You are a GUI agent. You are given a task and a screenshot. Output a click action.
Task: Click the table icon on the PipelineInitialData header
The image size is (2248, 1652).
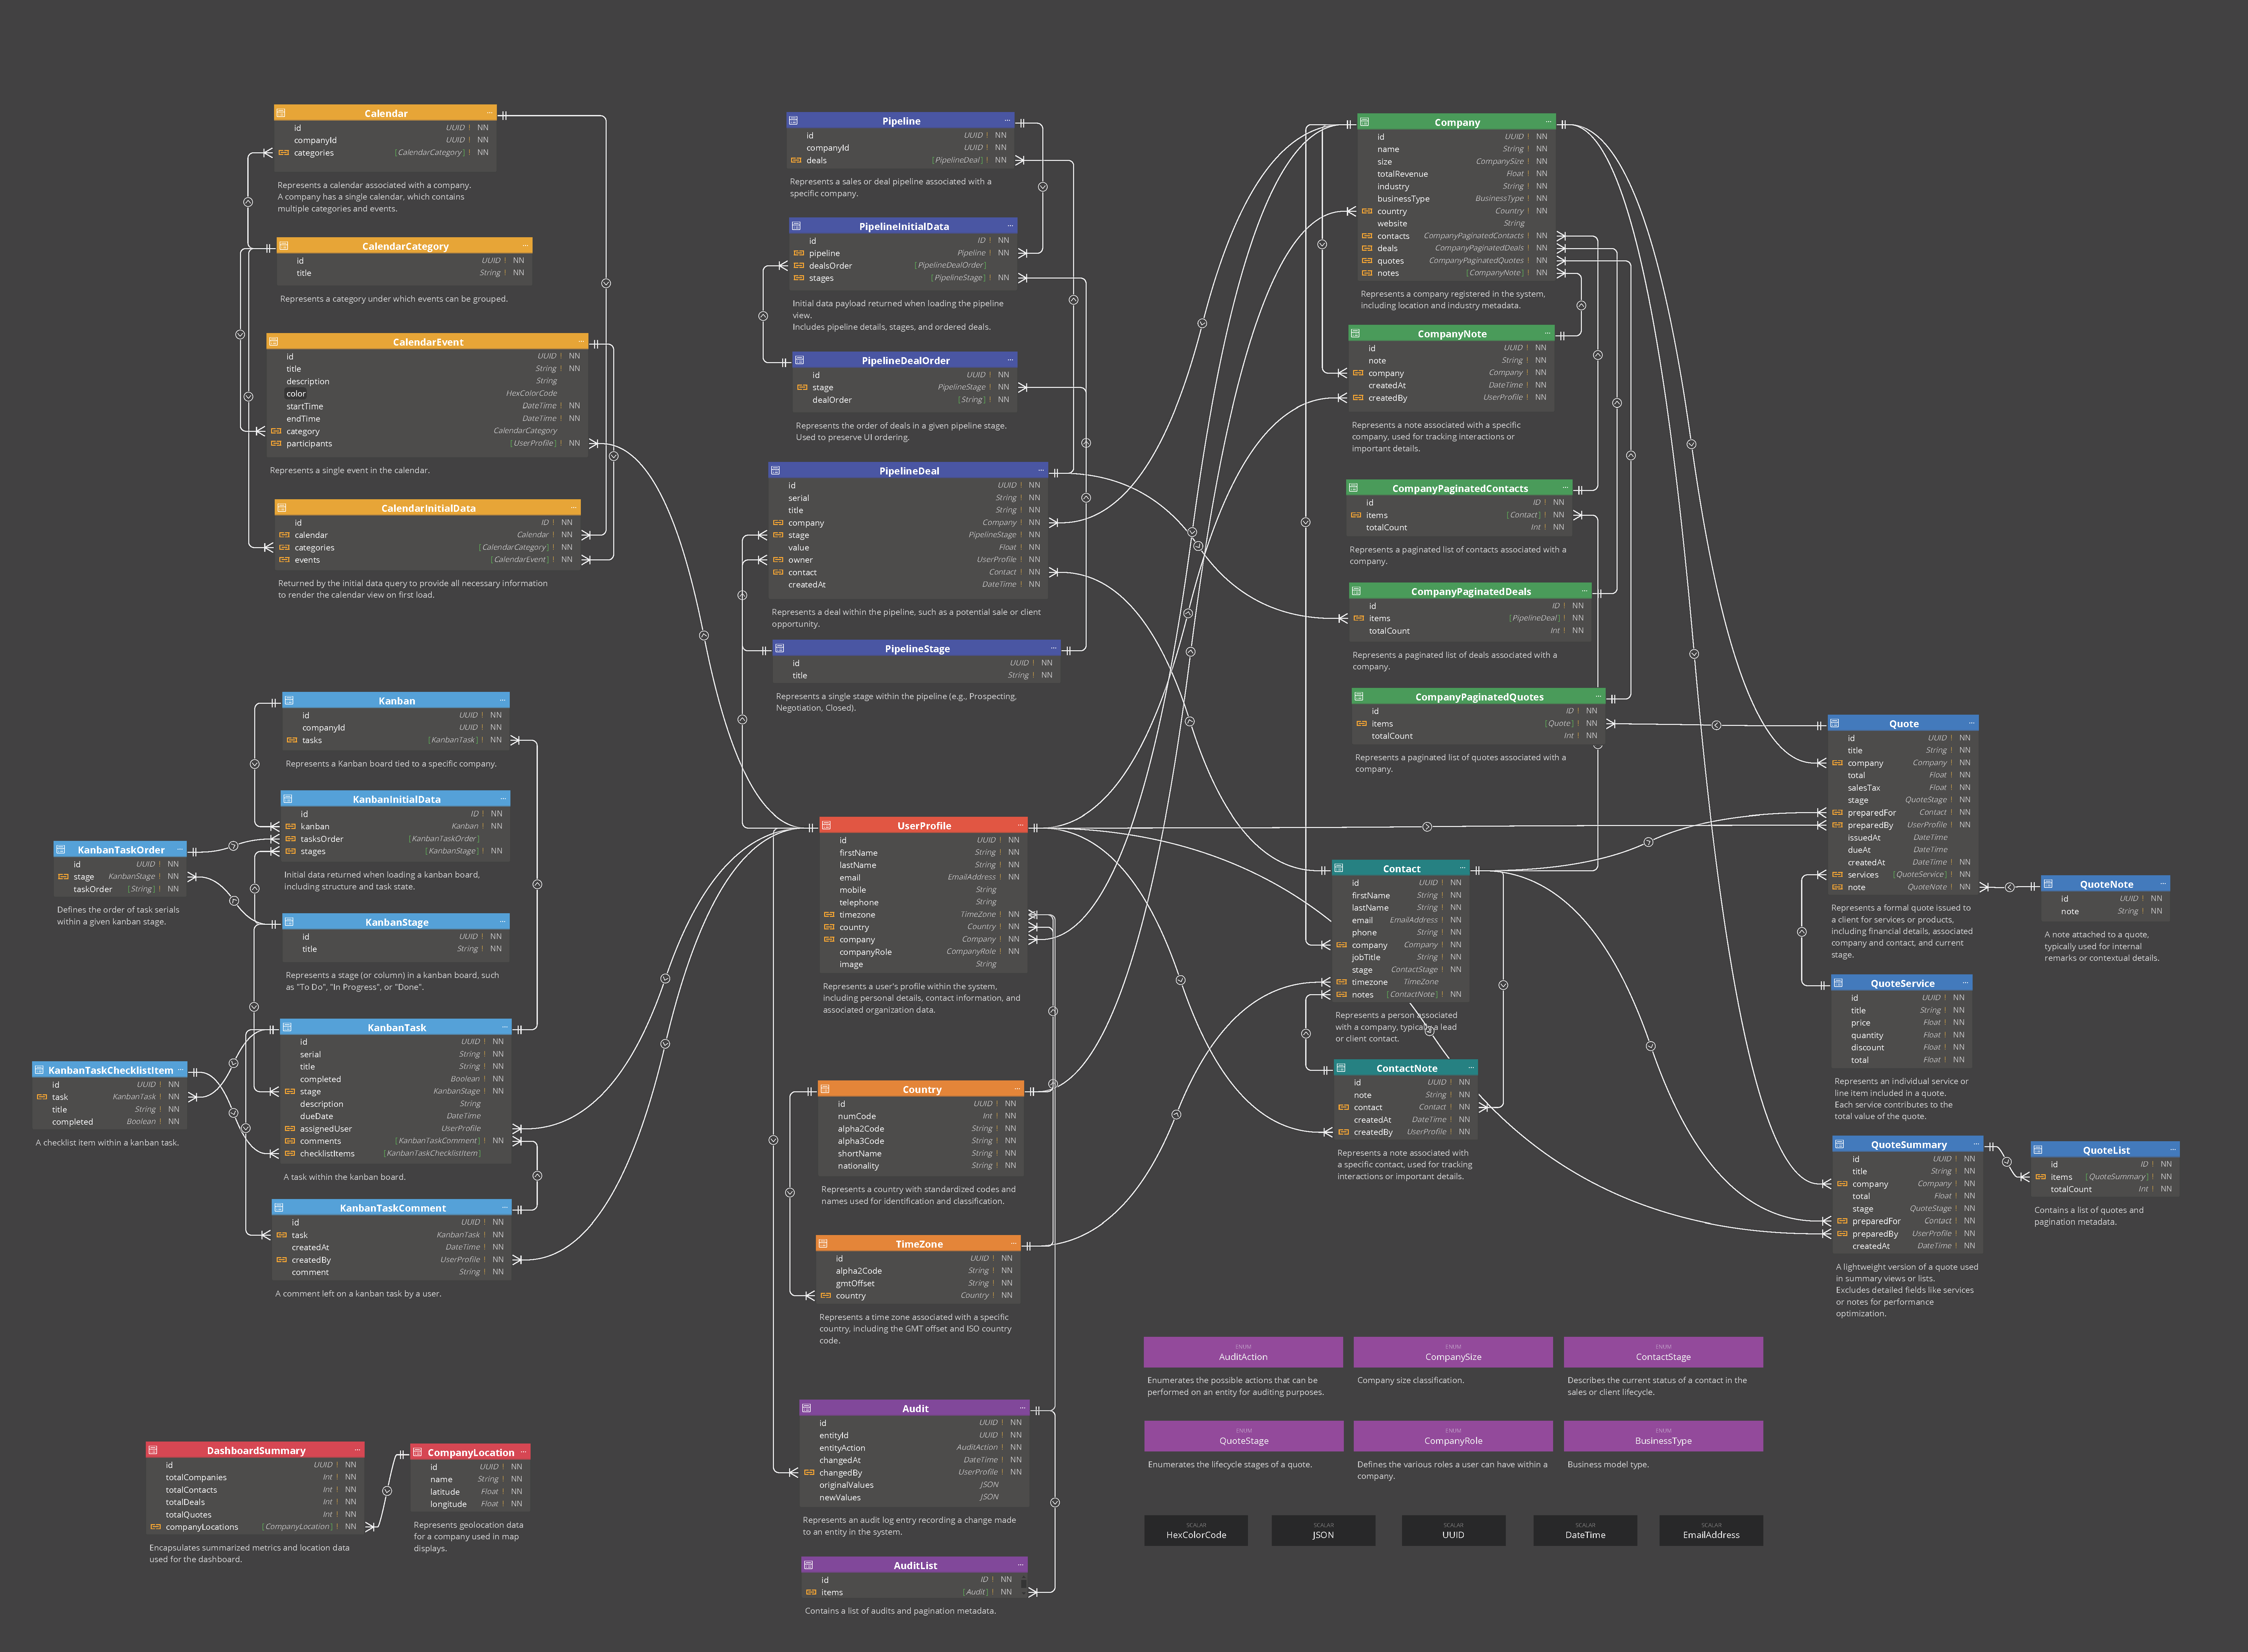point(796,226)
